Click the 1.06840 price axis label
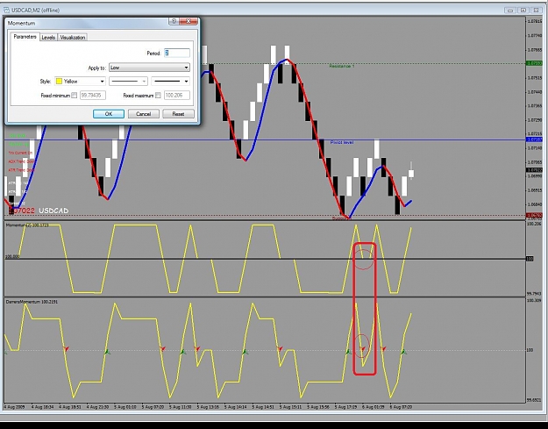This screenshot has height=429, width=548. tap(535, 204)
